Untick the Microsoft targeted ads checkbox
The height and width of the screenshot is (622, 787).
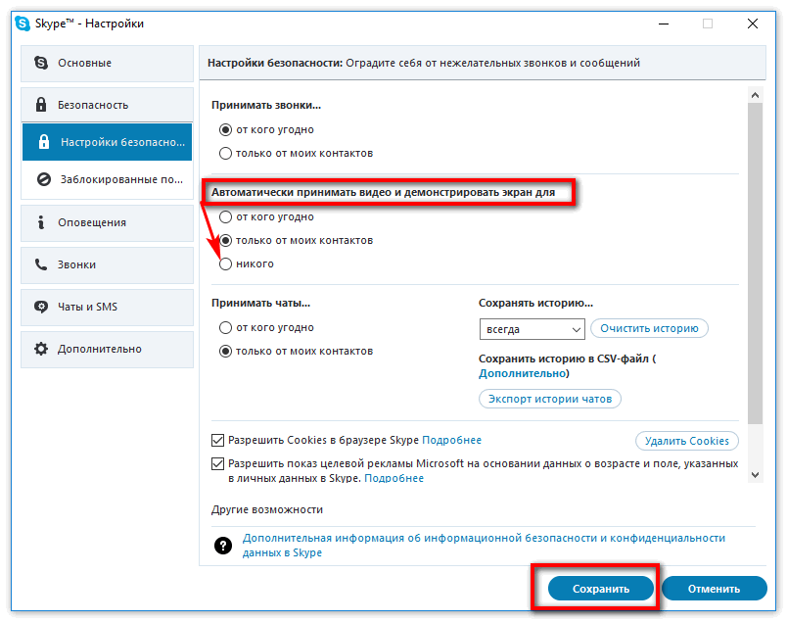pyautogui.click(x=217, y=463)
